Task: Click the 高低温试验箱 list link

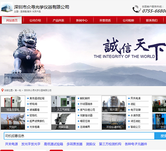Action: [37, 98]
